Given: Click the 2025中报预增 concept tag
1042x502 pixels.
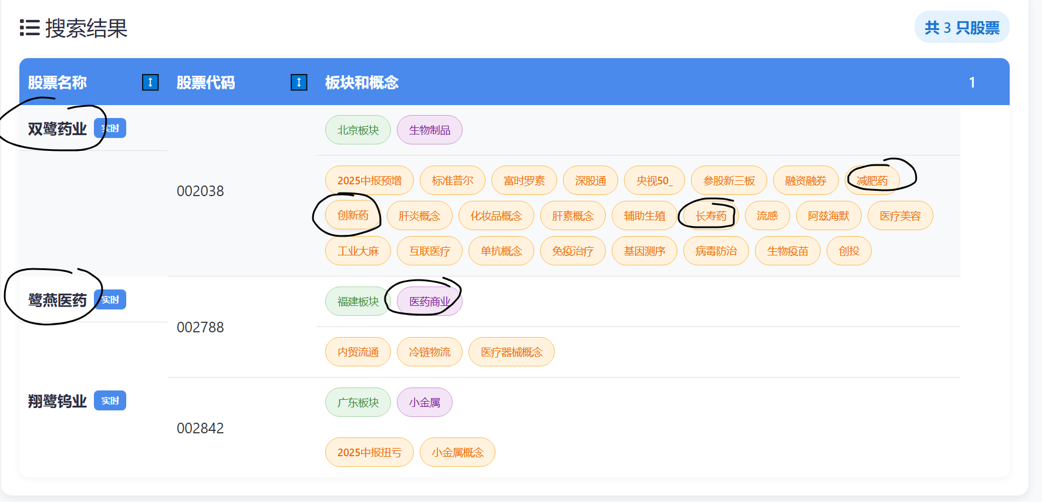Looking at the screenshot, I should pyautogui.click(x=369, y=180).
